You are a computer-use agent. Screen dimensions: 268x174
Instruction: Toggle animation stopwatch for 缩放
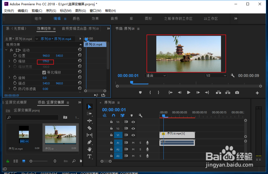[15, 61]
